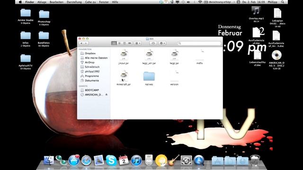
Task: Eject the AMERICAN_D disc in sidebar
Action: point(106,94)
